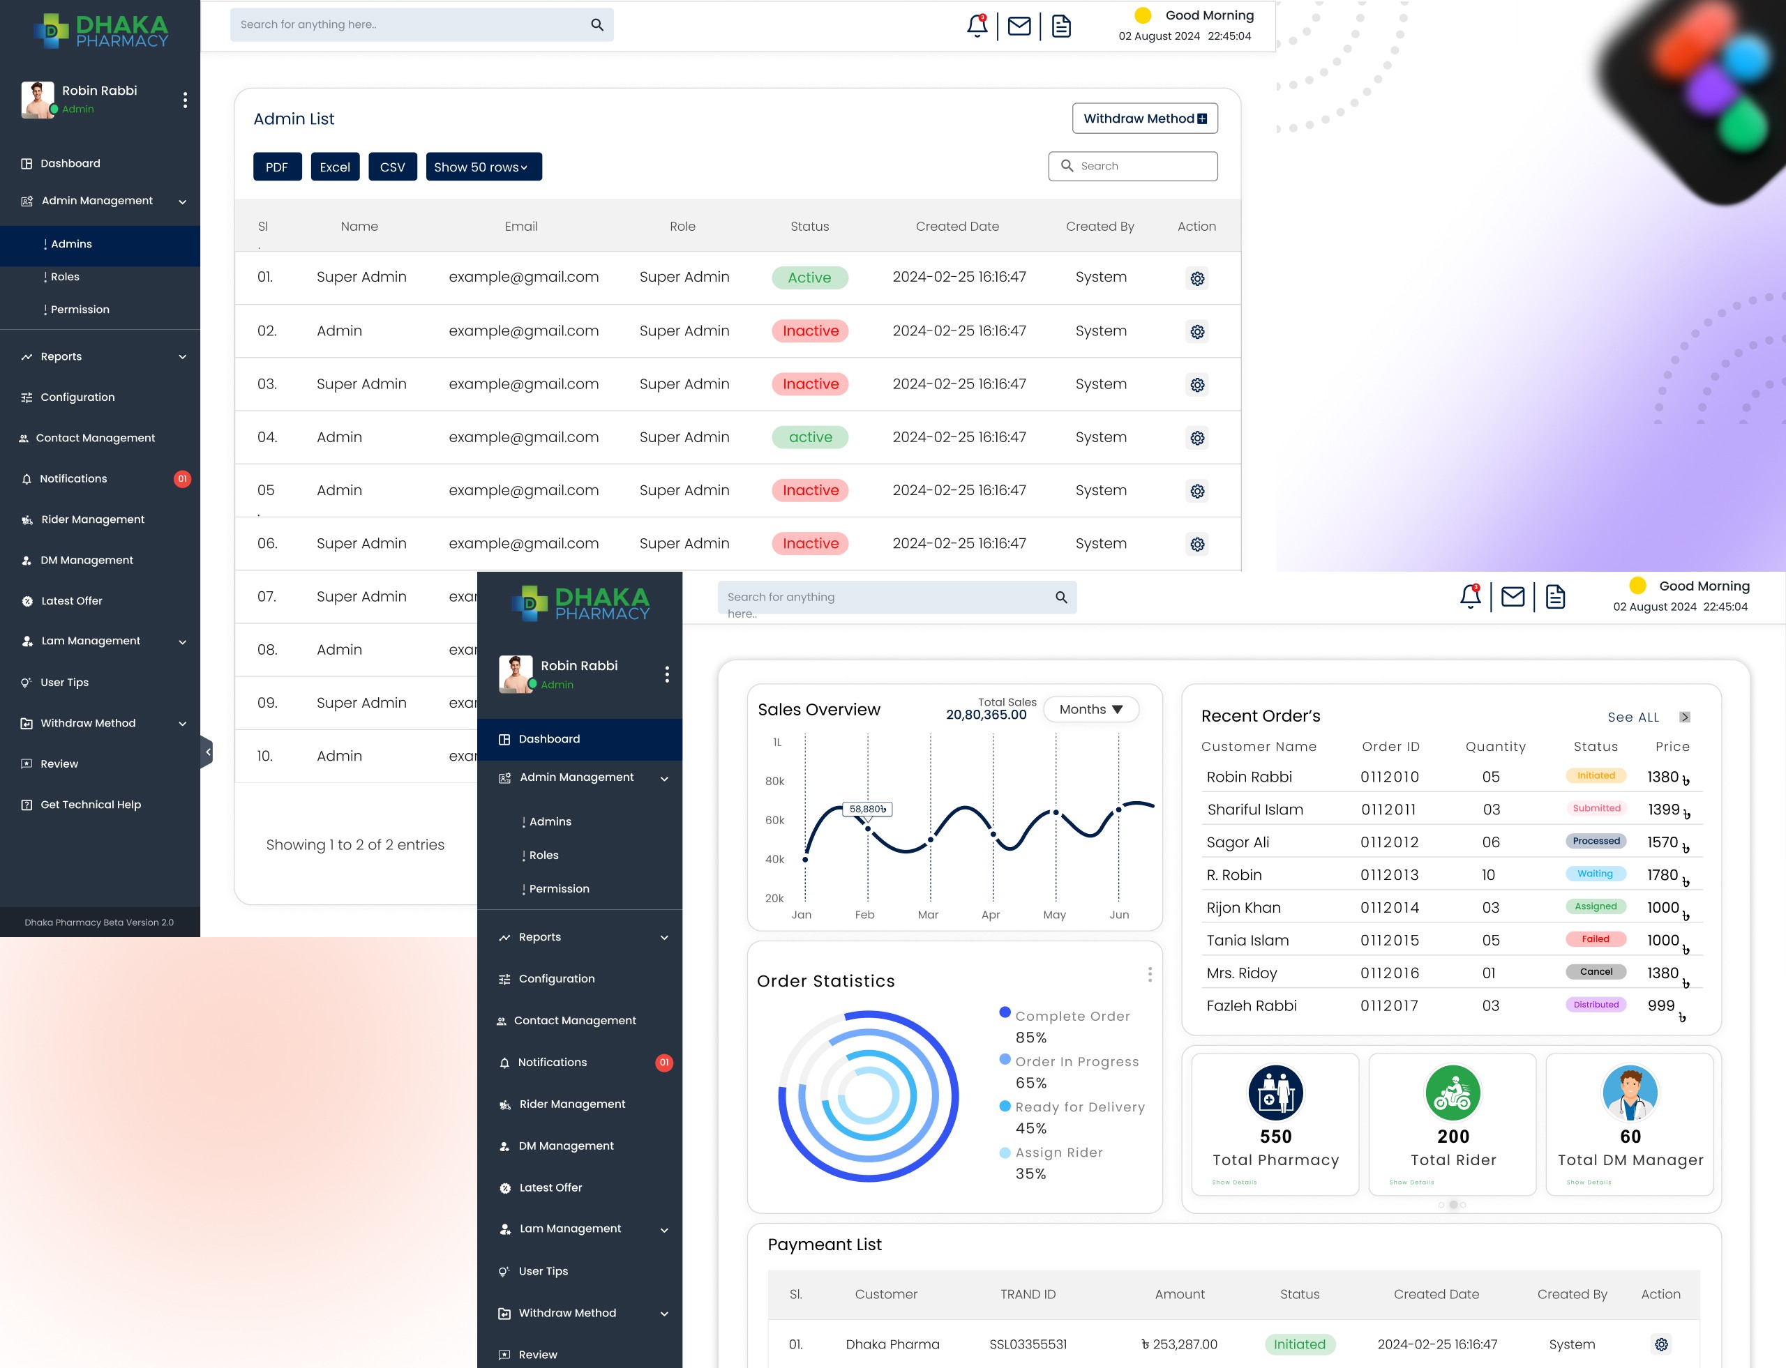1786x1368 pixels.
Task: Click the Withdraw Method button
Action: 1144,118
